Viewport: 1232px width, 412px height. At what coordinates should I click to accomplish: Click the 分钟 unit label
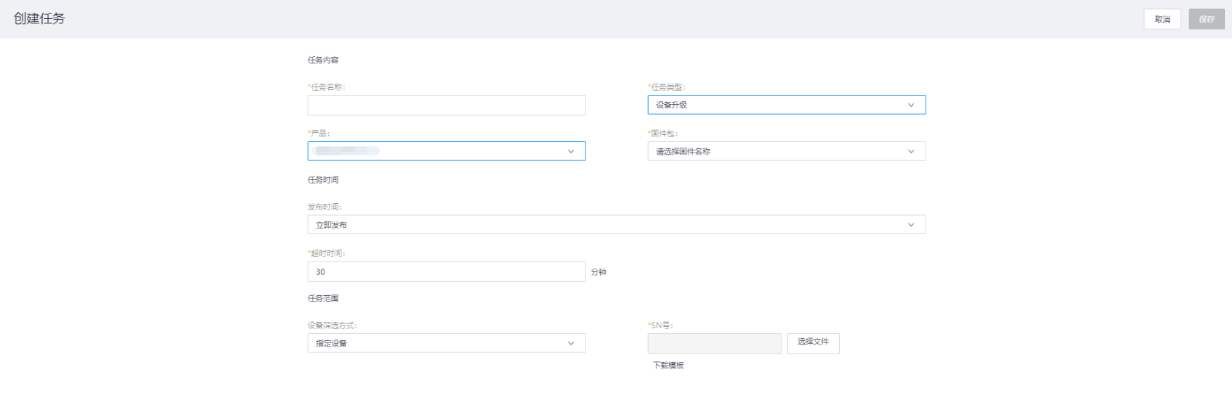[x=598, y=272]
